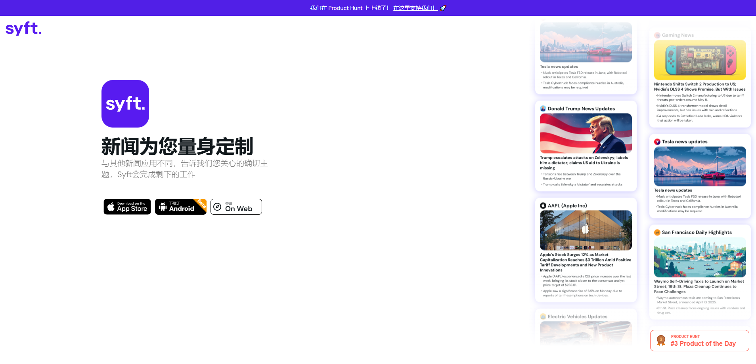Open the Android beta download button

pyautogui.click(x=181, y=207)
